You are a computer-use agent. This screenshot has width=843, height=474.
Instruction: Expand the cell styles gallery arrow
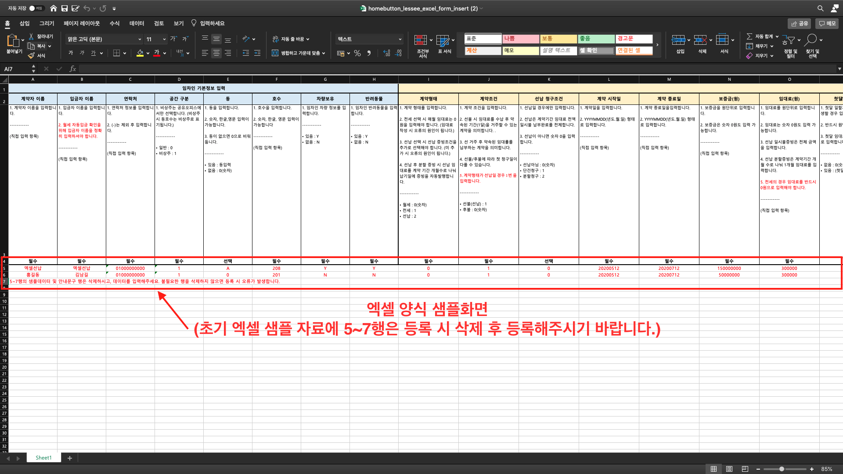click(657, 45)
